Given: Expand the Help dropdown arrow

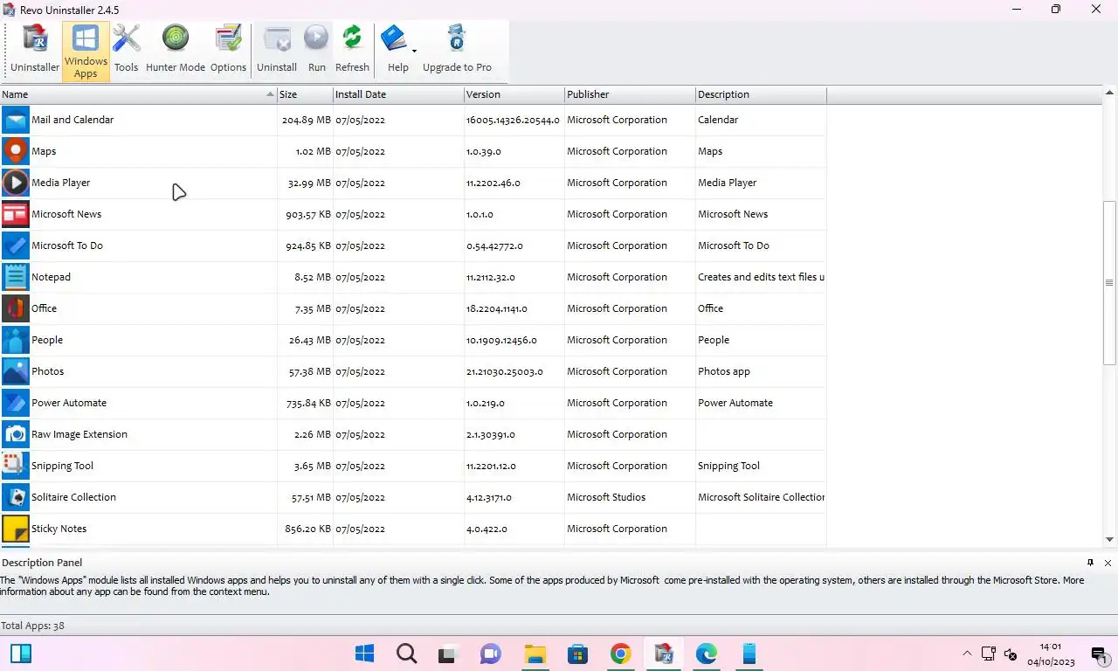Looking at the screenshot, I should 414,52.
